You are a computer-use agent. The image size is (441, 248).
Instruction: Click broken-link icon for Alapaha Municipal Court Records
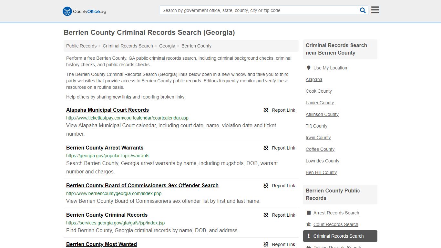click(x=266, y=110)
